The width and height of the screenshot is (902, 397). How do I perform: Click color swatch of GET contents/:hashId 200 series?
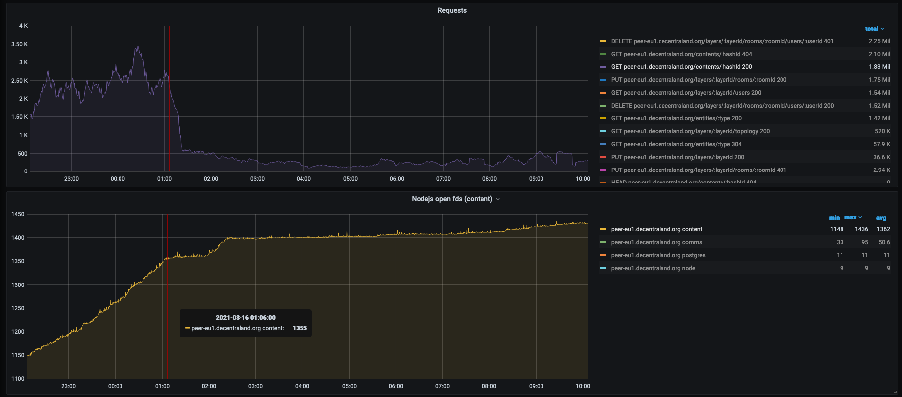[603, 67]
